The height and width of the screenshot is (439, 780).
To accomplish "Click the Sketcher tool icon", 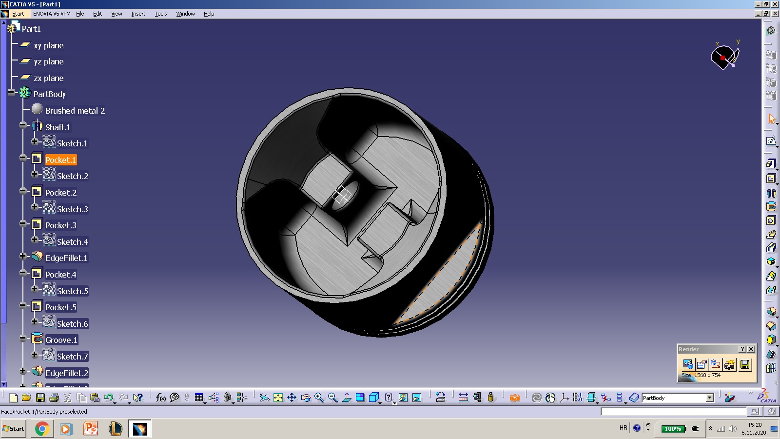I will click(771, 141).
